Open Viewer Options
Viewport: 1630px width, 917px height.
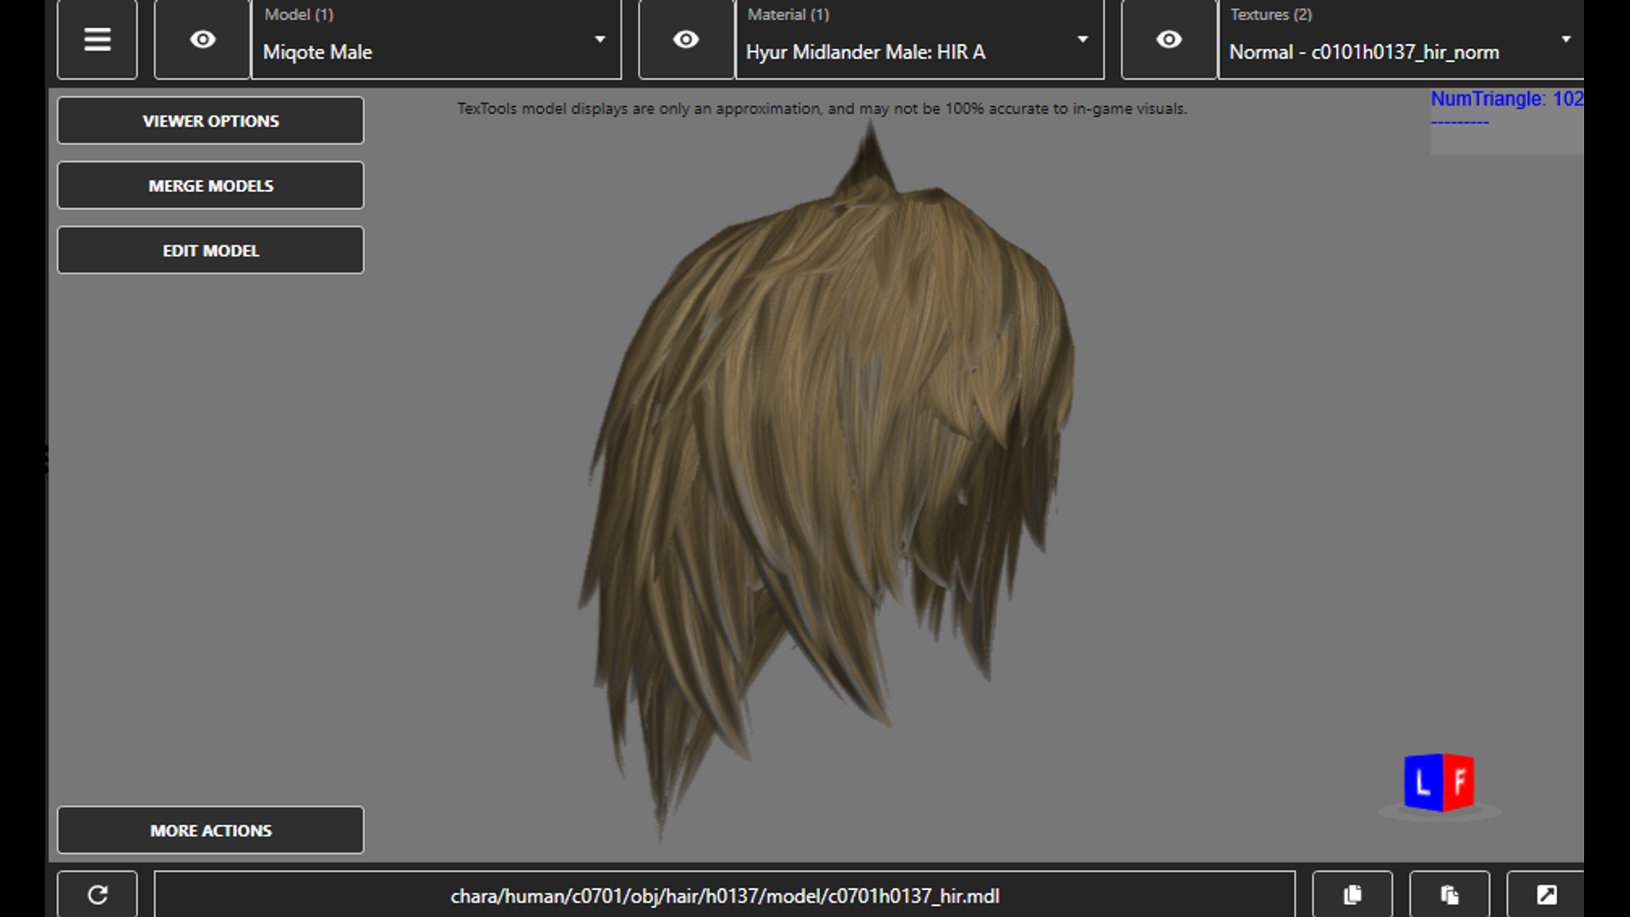pos(211,121)
